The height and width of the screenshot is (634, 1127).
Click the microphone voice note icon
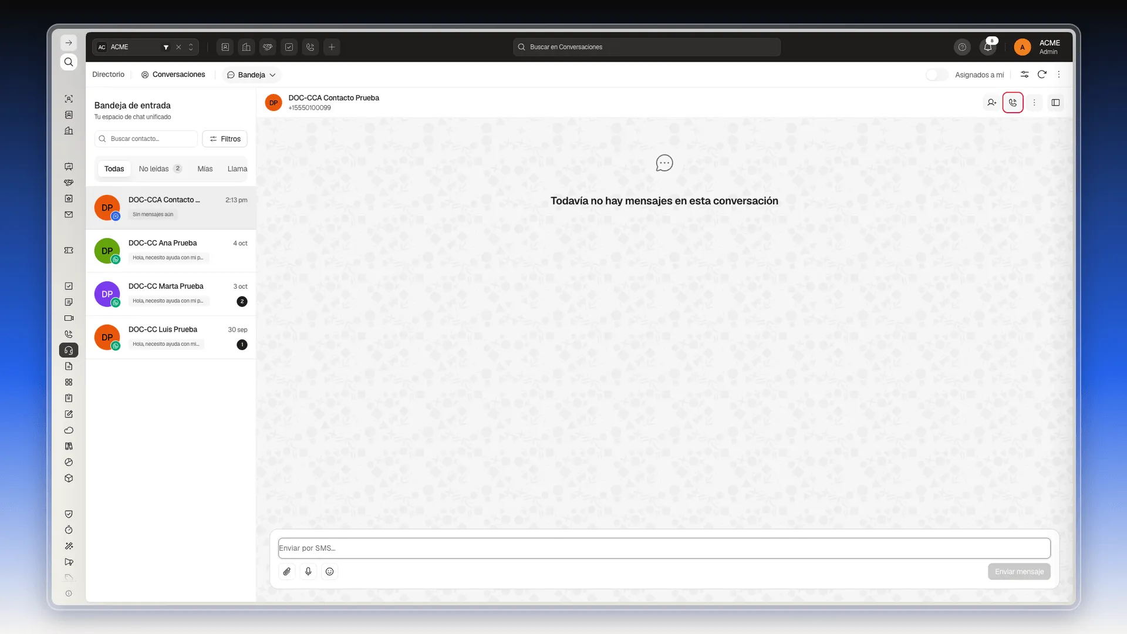pyautogui.click(x=308, y=571)
